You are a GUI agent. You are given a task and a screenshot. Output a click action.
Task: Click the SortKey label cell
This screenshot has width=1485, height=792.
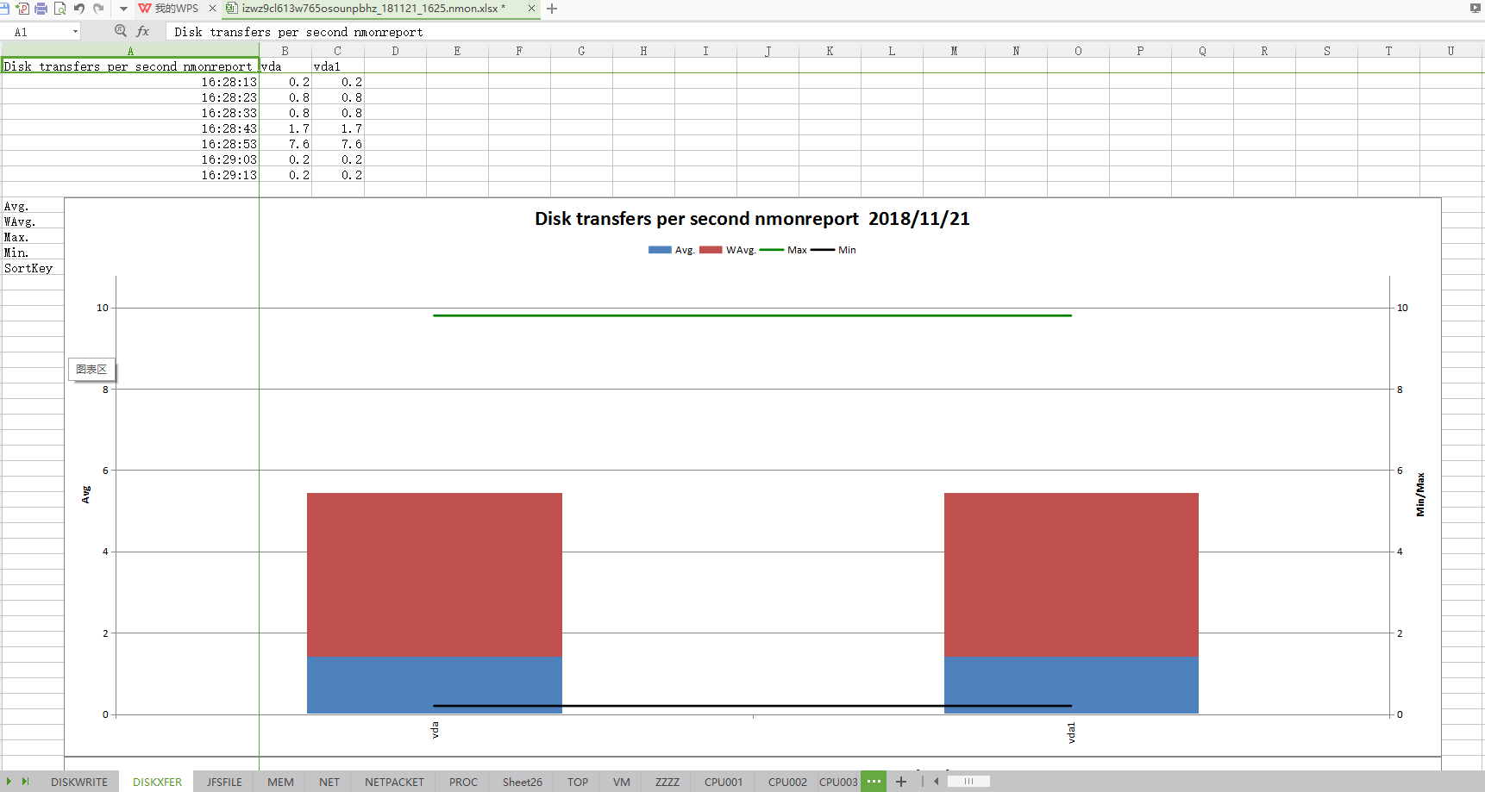tap(33, 269)
